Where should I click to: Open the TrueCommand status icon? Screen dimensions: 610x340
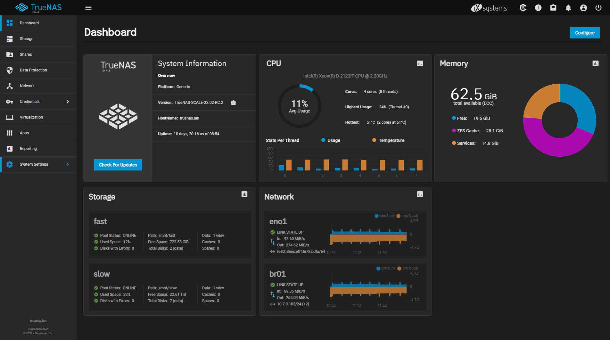click(x=523, y=8)
